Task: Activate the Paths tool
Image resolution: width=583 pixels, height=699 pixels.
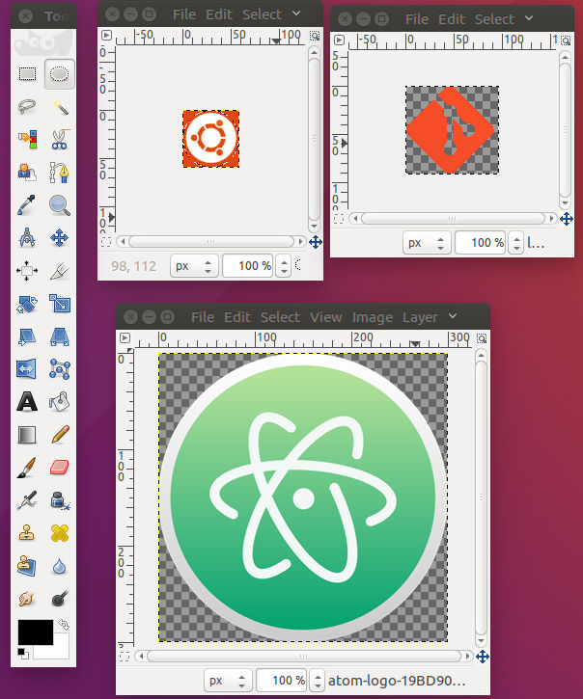Action: (60, 173)
